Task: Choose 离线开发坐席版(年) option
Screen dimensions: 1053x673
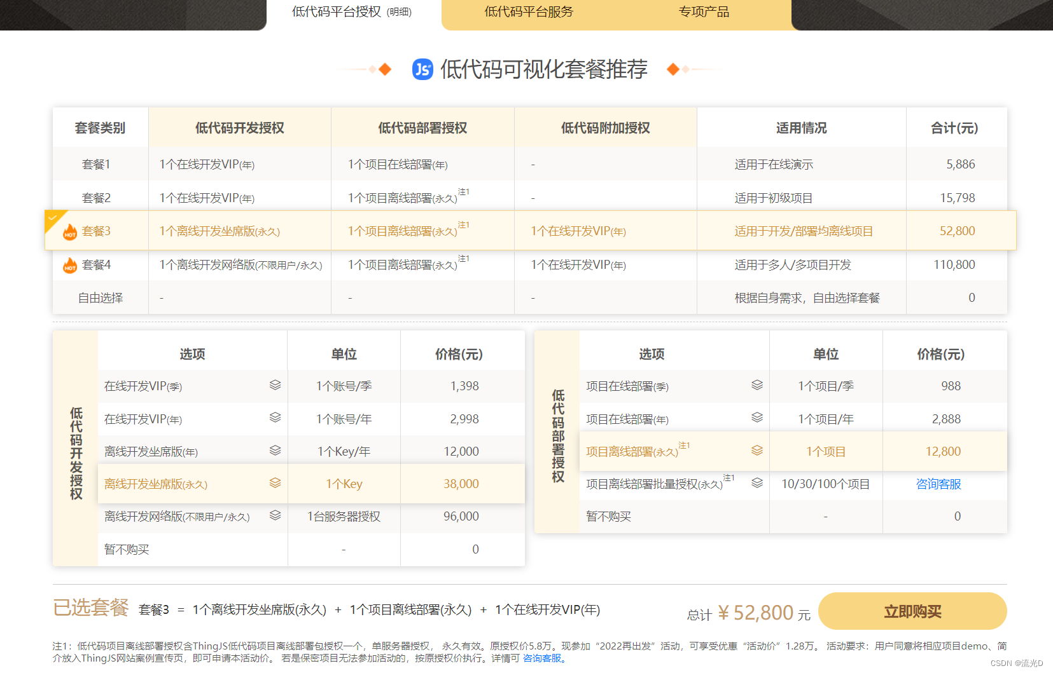Action: click(x=311, y=451)
